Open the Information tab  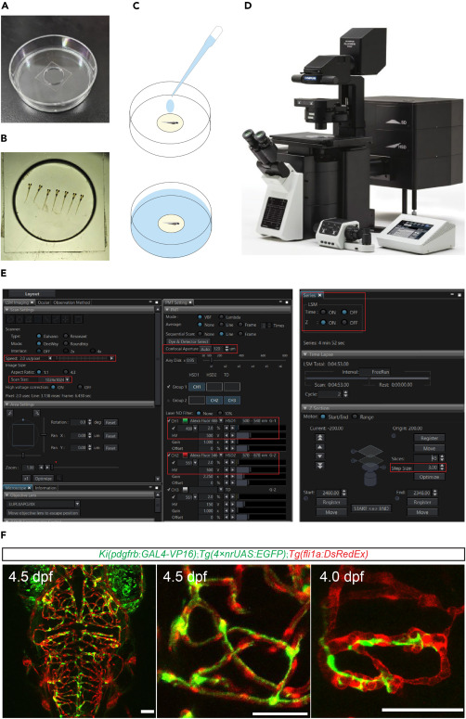[45, 488]
